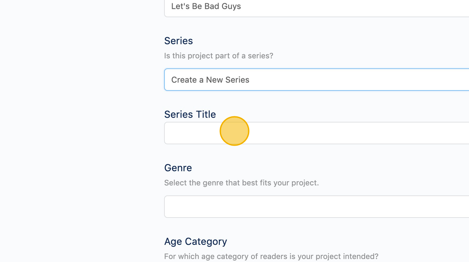This screenshot has width=469, height=262.
Task: Click the "Select the genre that best fits" hint
Action: (x=241, y=183)
